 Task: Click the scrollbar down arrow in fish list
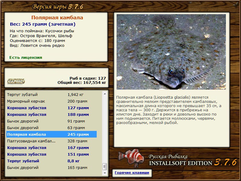point(105,173)
